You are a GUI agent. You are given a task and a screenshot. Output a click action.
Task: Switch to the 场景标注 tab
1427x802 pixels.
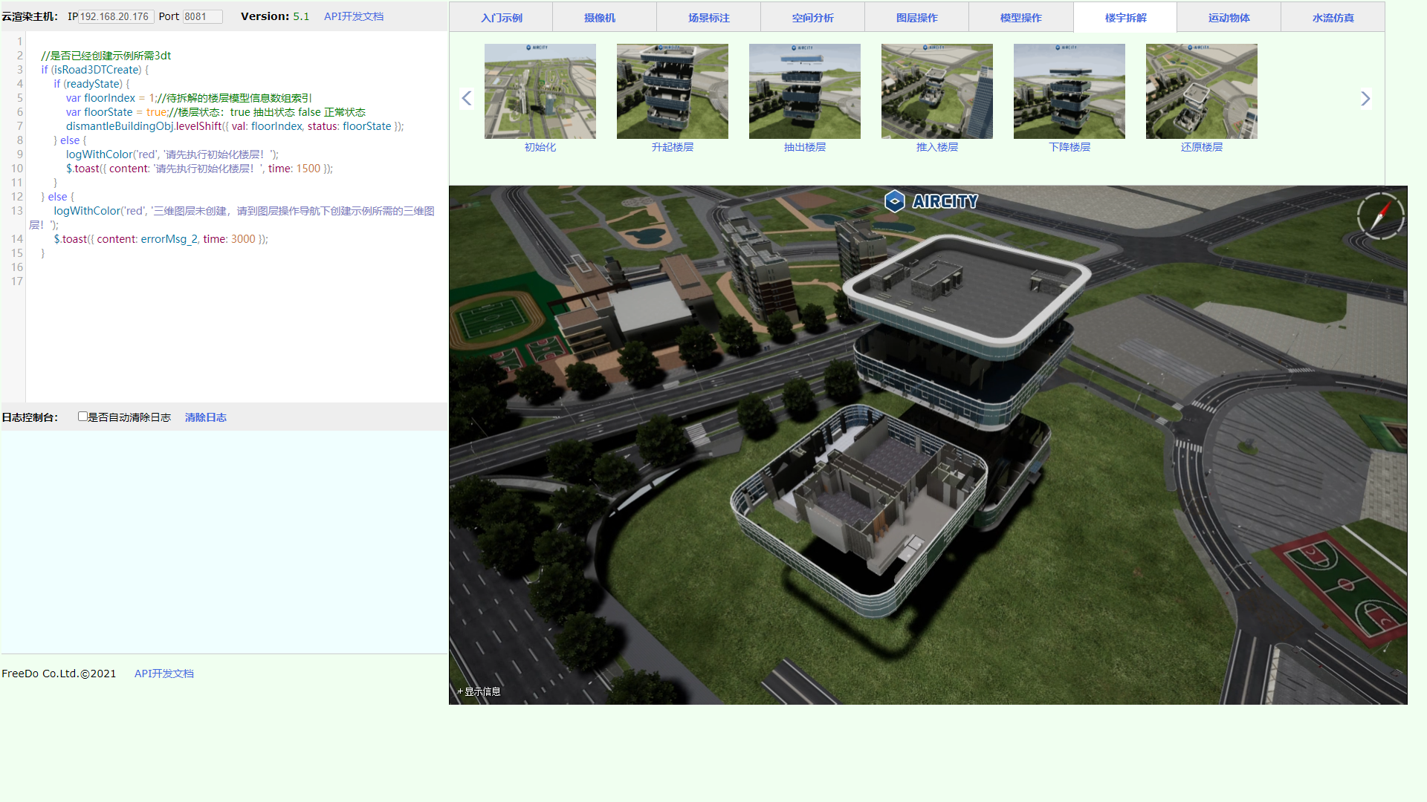coord(708,17)
